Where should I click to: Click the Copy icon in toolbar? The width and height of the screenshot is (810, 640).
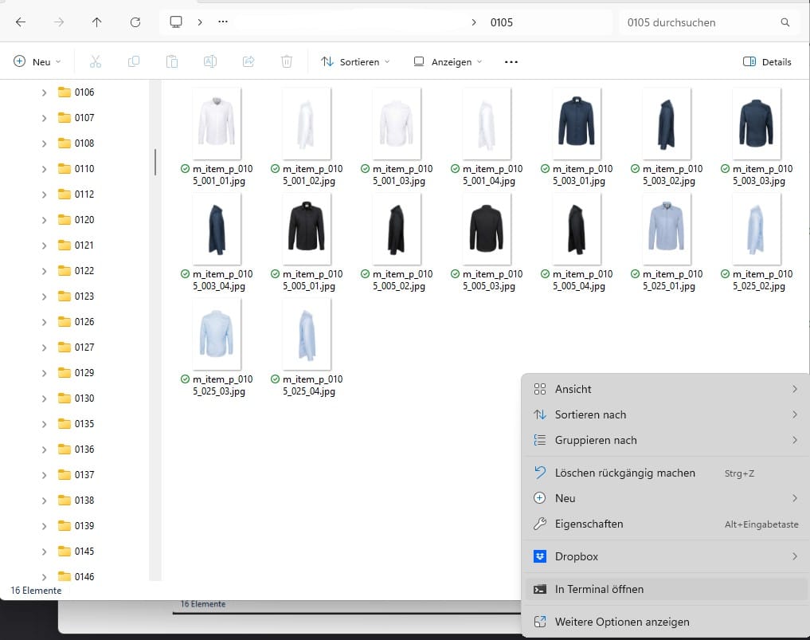(x=134, y=61)
